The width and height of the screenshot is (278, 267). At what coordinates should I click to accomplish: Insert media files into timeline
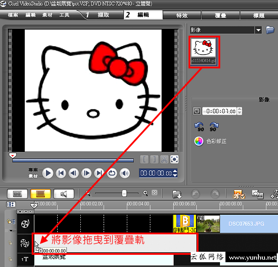tap(177, 194)
